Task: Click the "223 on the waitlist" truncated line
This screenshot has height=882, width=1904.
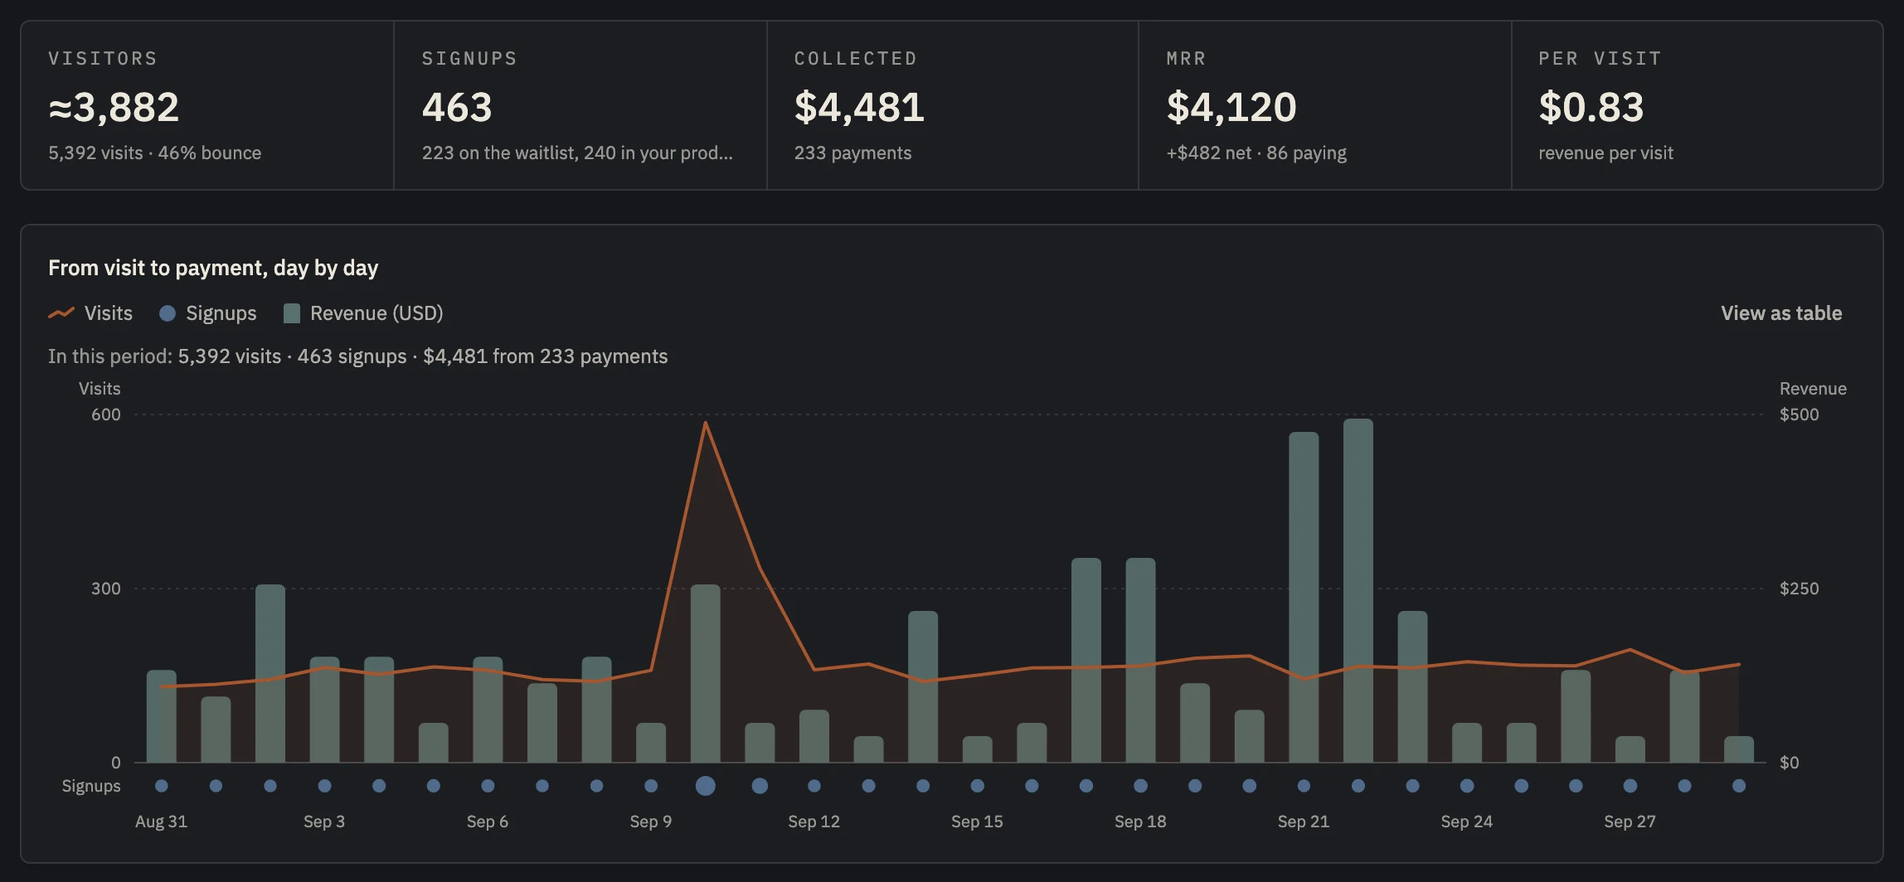Action: [x=577, y=153]
